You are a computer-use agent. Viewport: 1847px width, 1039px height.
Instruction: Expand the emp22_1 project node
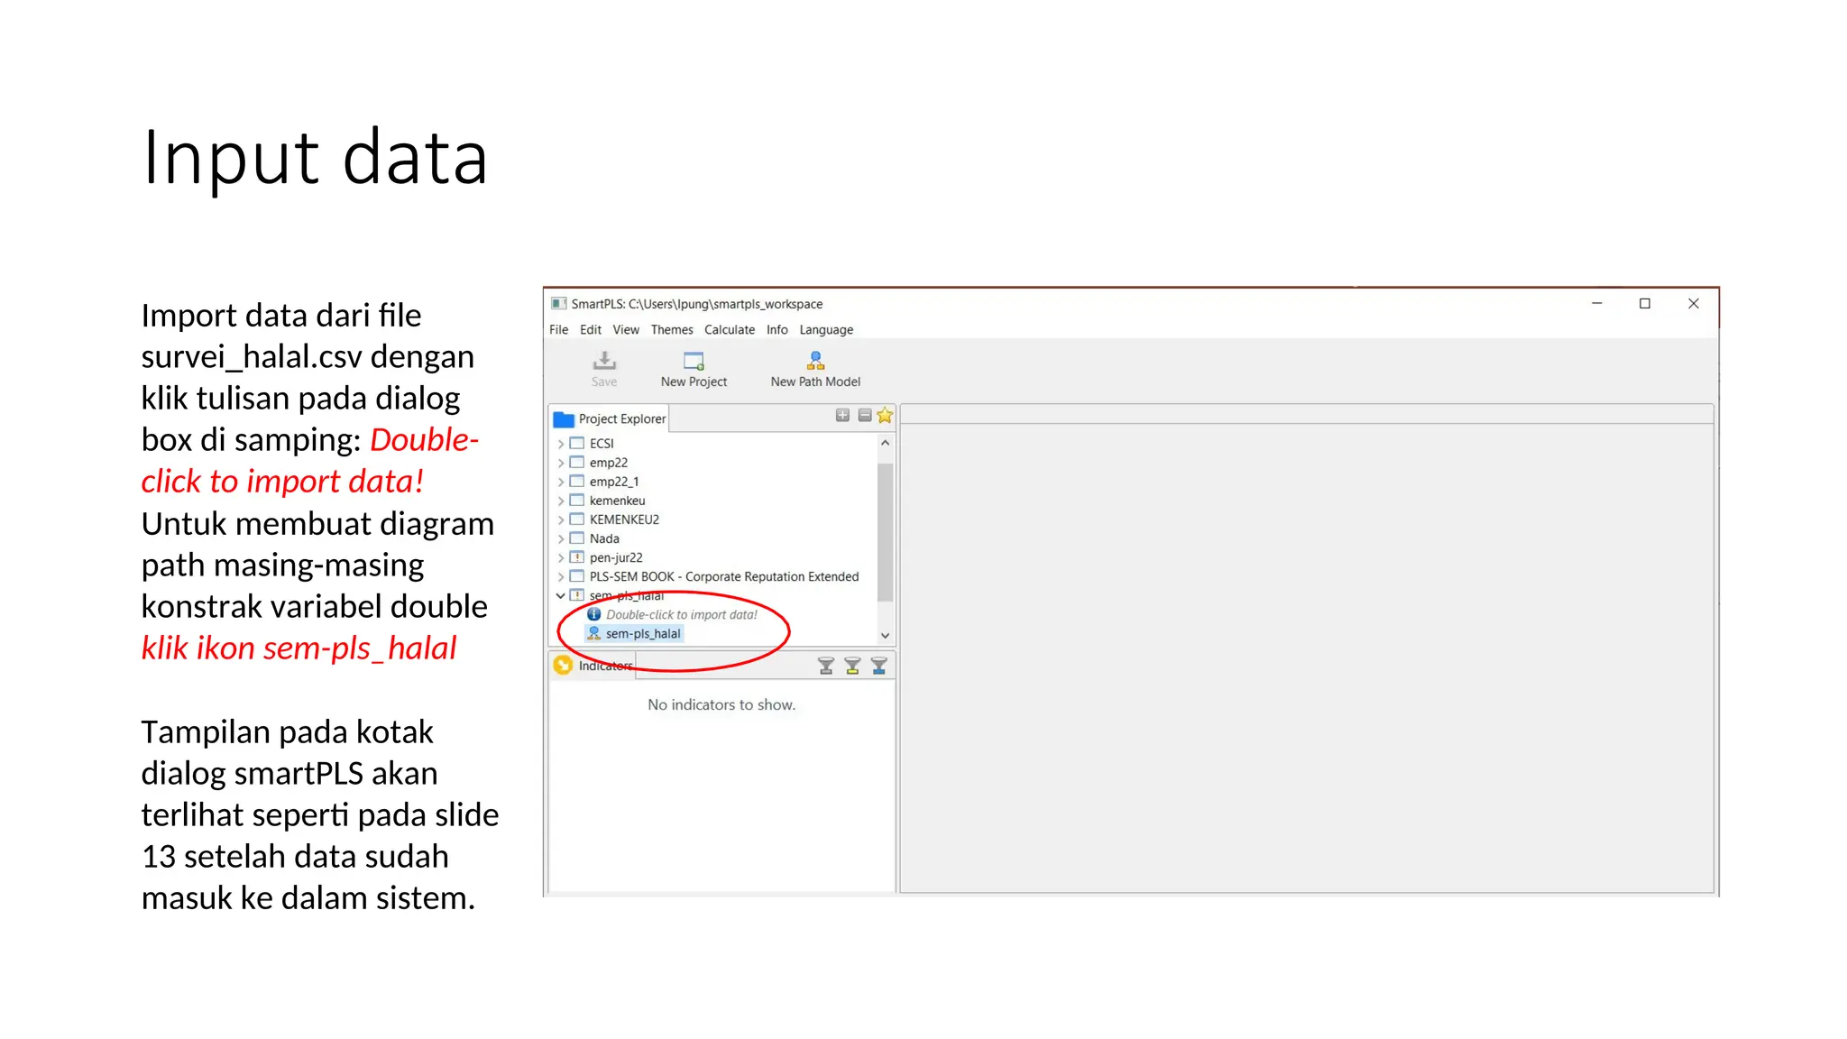click(561, 482)
